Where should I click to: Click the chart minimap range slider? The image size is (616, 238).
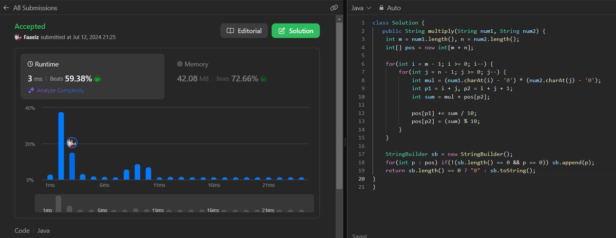[x=174, y=204]
